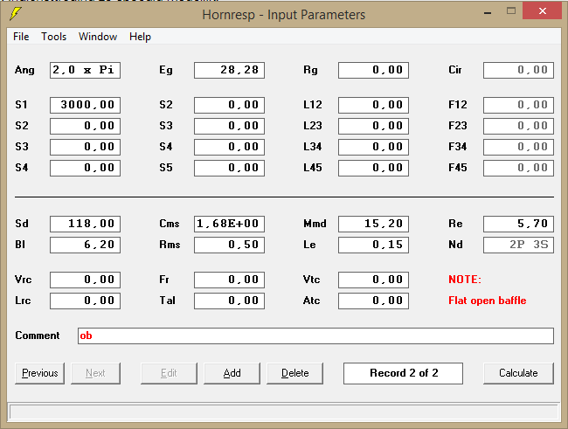This screenshot has height=429, width=568.
Task: Click the F12 input field
Action: point(518,105)
